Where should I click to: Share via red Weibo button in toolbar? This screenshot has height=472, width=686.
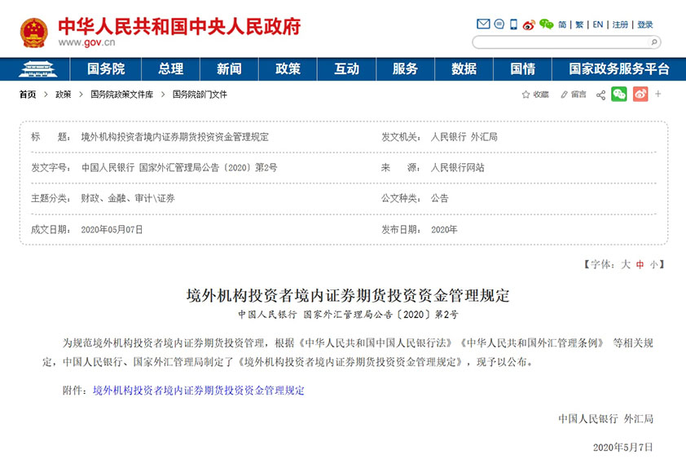640,95
